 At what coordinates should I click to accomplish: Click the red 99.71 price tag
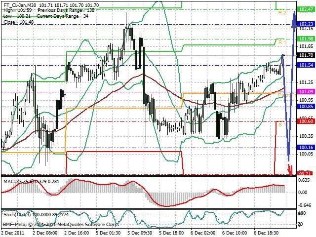click(306, 173)
